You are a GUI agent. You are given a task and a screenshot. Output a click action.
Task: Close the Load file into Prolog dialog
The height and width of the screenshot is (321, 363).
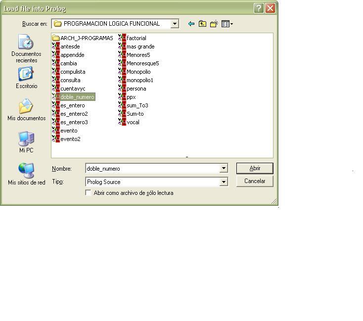[270, 8]
